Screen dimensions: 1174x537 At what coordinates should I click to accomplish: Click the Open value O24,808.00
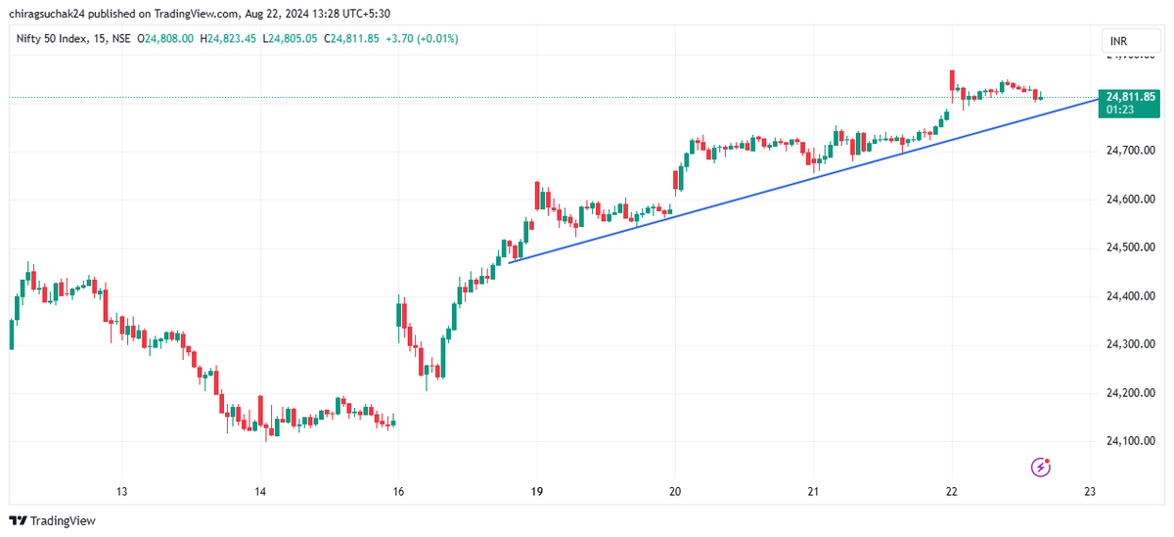pos(166,38)
